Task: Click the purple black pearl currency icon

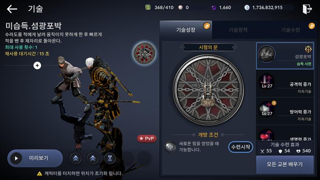Action: [x=214, y=8]
